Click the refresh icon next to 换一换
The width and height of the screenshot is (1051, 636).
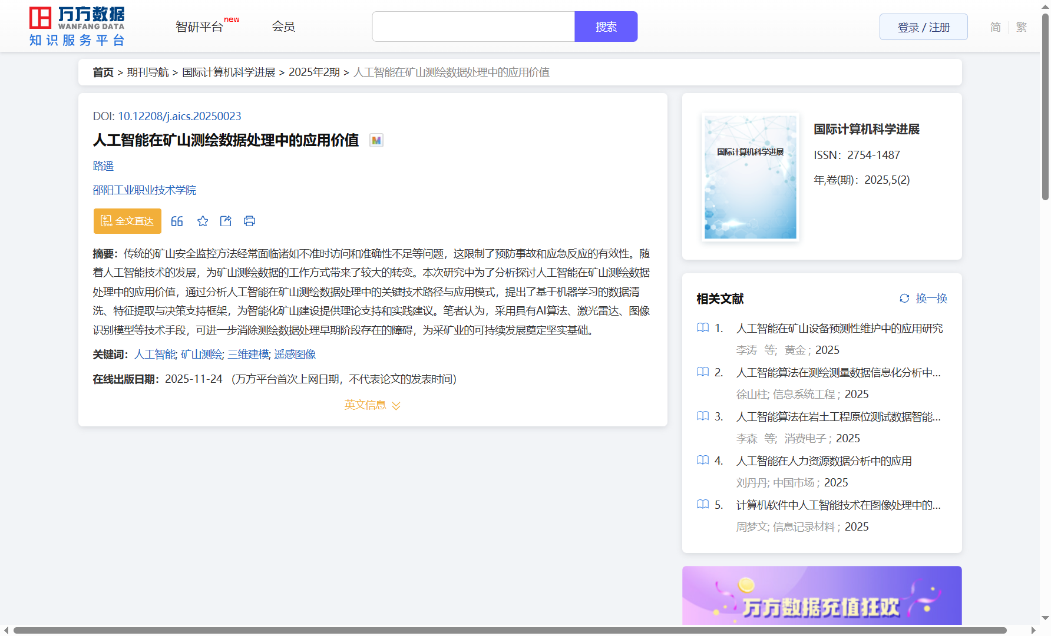(904, 299)
